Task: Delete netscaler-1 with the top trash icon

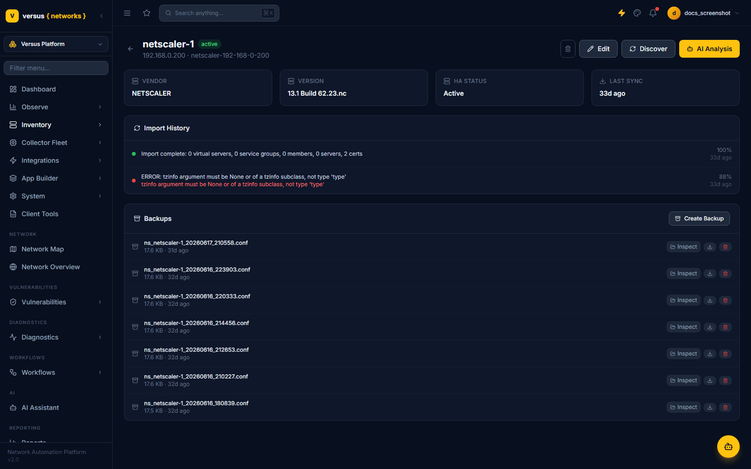Action: [x=568, y=49]
